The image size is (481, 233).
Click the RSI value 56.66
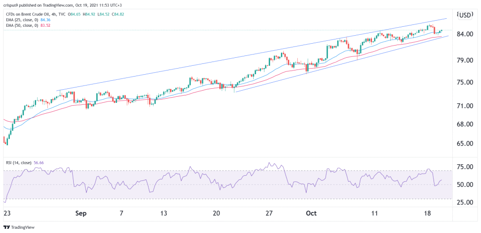tap(39, 163)
